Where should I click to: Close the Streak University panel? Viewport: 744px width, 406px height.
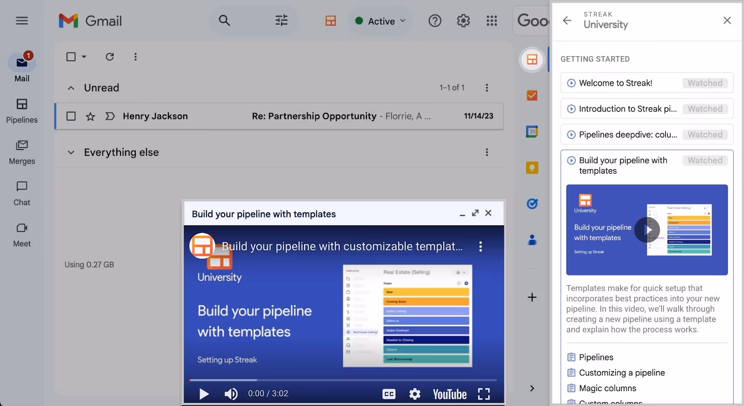(727, 20)
